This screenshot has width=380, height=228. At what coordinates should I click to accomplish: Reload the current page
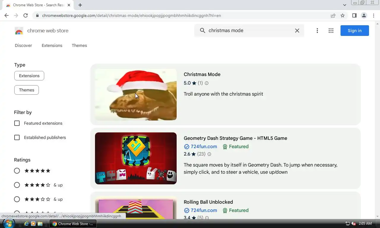click(26, 15)
